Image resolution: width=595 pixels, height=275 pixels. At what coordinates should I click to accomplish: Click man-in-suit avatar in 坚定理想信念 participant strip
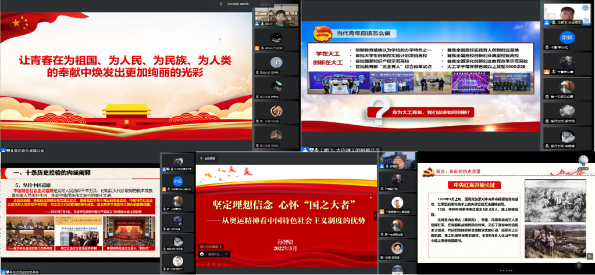tap(397, 180)
